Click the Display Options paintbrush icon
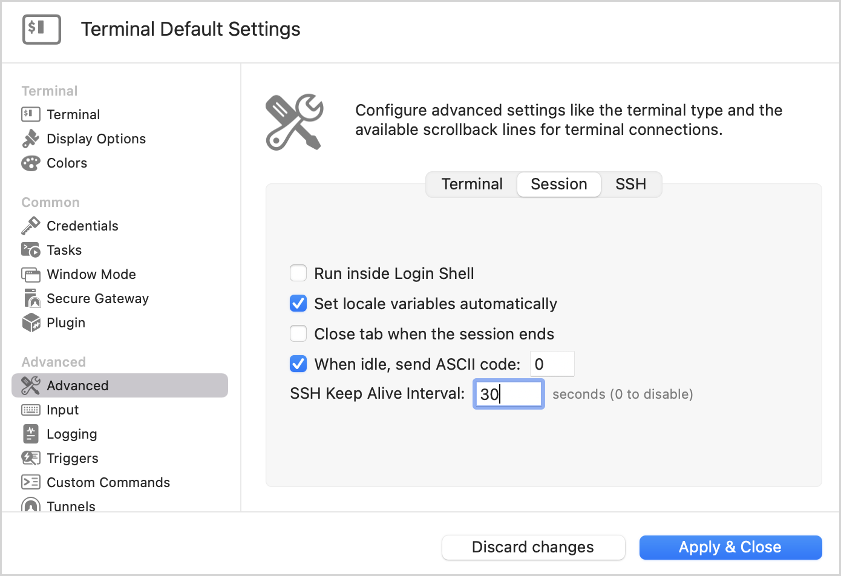Image resolution: width=841 pixels, height=576 pixels. (x=30, y=139)
